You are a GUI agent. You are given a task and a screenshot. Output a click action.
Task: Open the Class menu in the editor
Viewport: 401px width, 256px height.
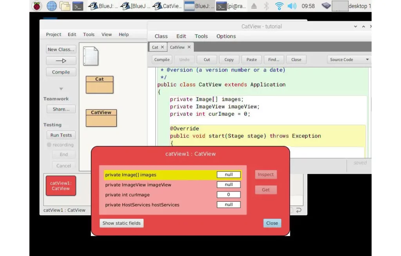(161, 36)
